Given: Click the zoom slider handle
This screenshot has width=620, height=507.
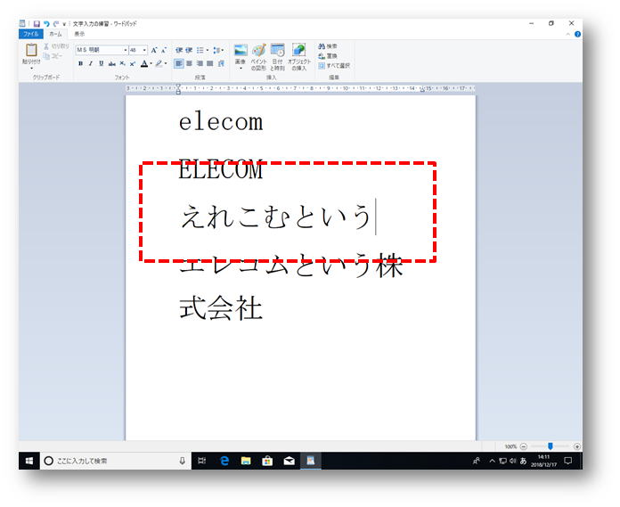Looking at the screenshot, I should [550, 446].
